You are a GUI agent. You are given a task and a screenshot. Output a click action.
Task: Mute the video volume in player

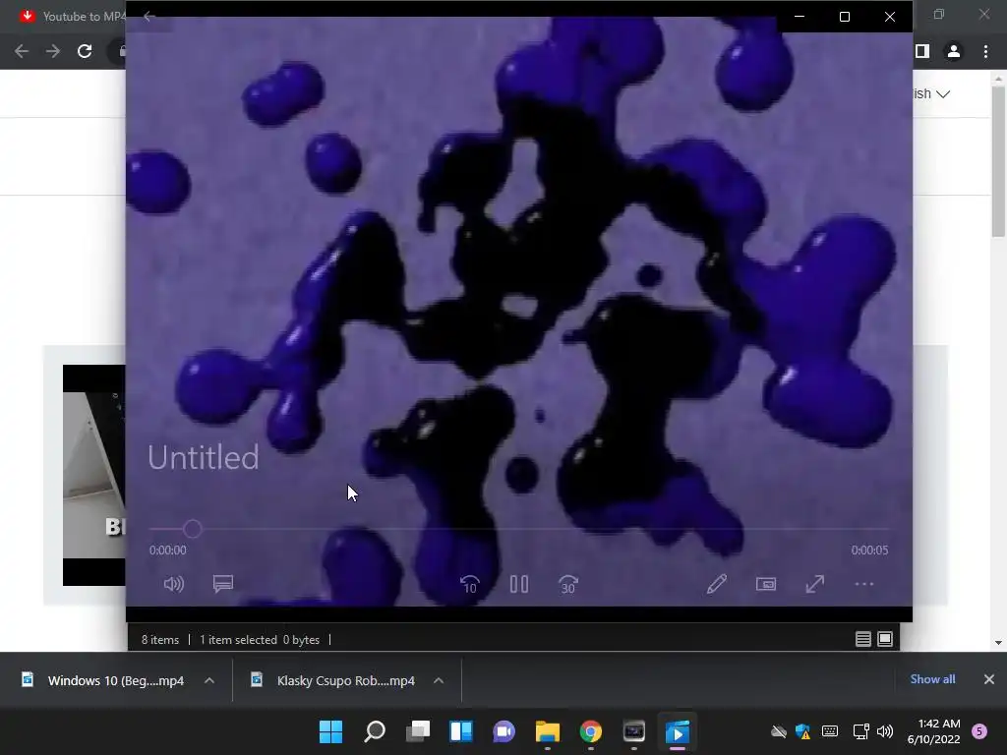173,584
